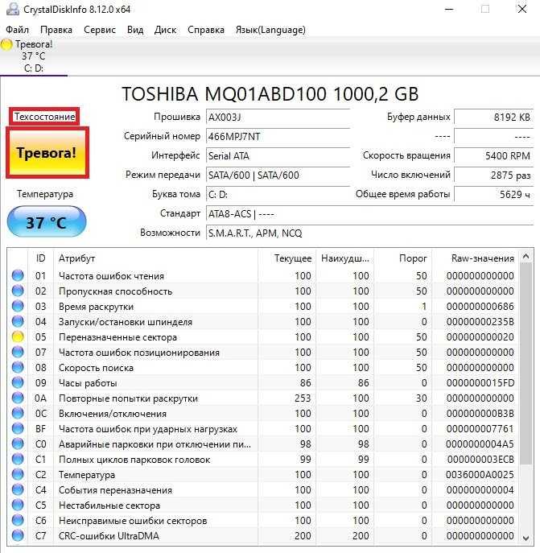Click the scroll down arrow of attribute list

click(526, 538)
